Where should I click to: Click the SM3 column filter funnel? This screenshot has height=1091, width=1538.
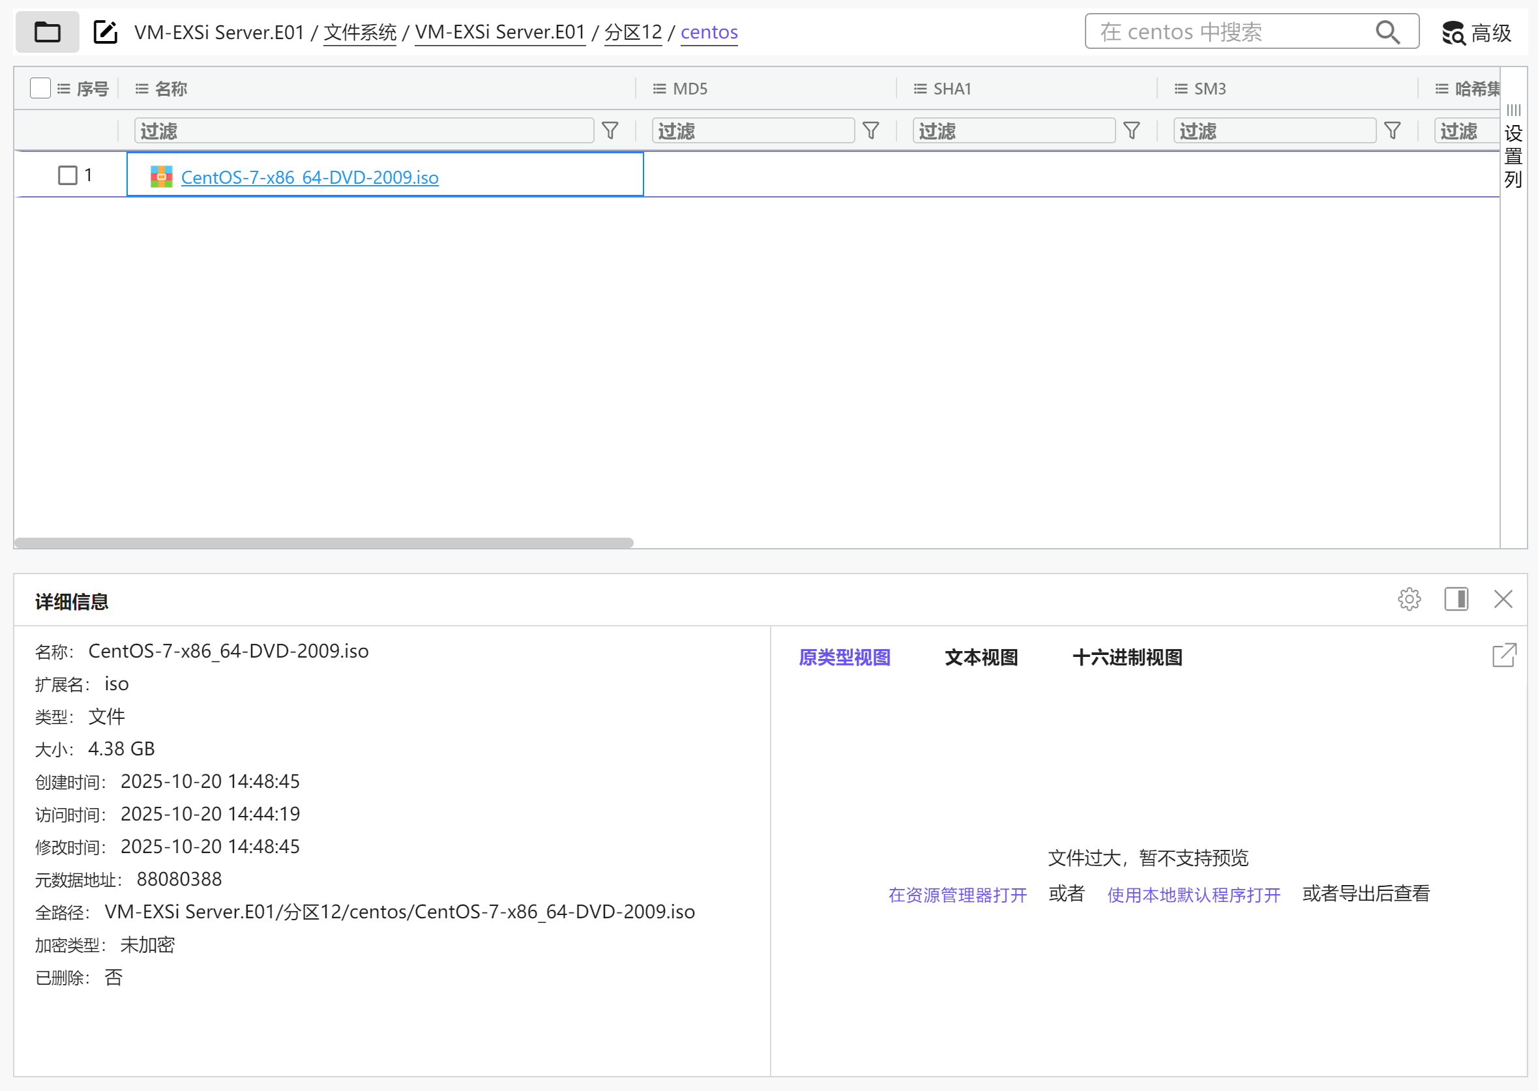coord(1391,130)
